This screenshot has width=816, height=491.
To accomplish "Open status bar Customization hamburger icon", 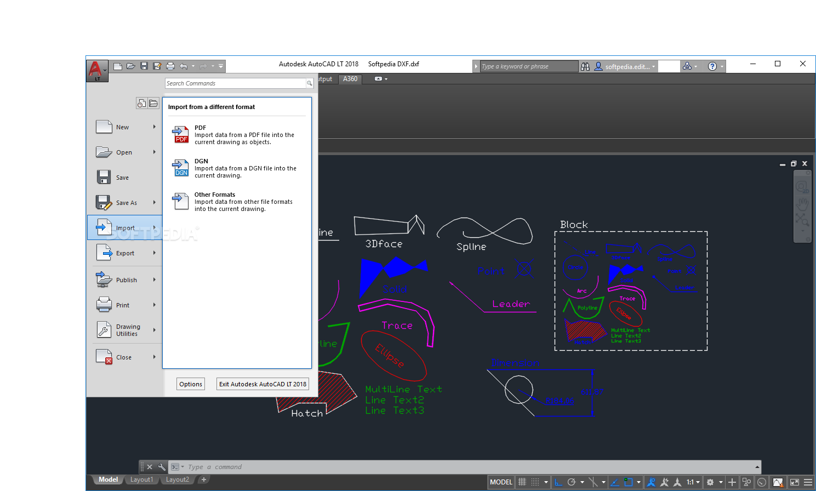I will tap(808, 482).
